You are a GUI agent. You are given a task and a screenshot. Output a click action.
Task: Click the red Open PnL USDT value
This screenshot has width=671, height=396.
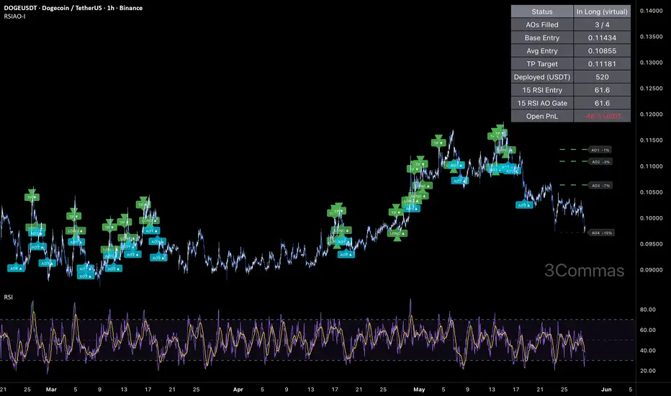click(602, 116)
